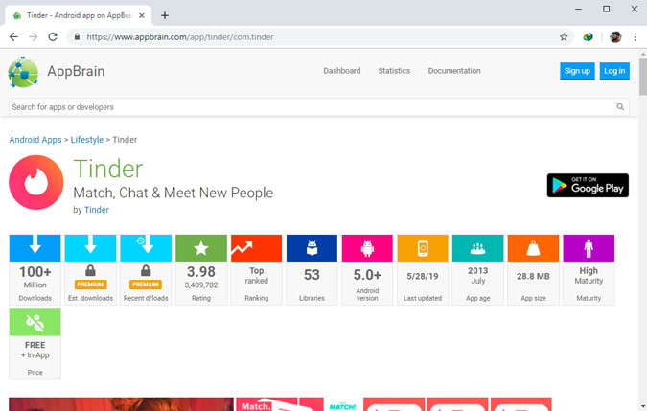
Task: Bookmark this page with the star icon
Action: (x=564, y=37)
